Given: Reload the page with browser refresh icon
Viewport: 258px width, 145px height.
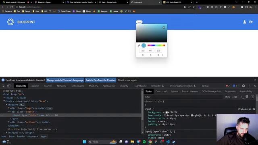Looking at the screenshot, I should (x=11, y=7).
